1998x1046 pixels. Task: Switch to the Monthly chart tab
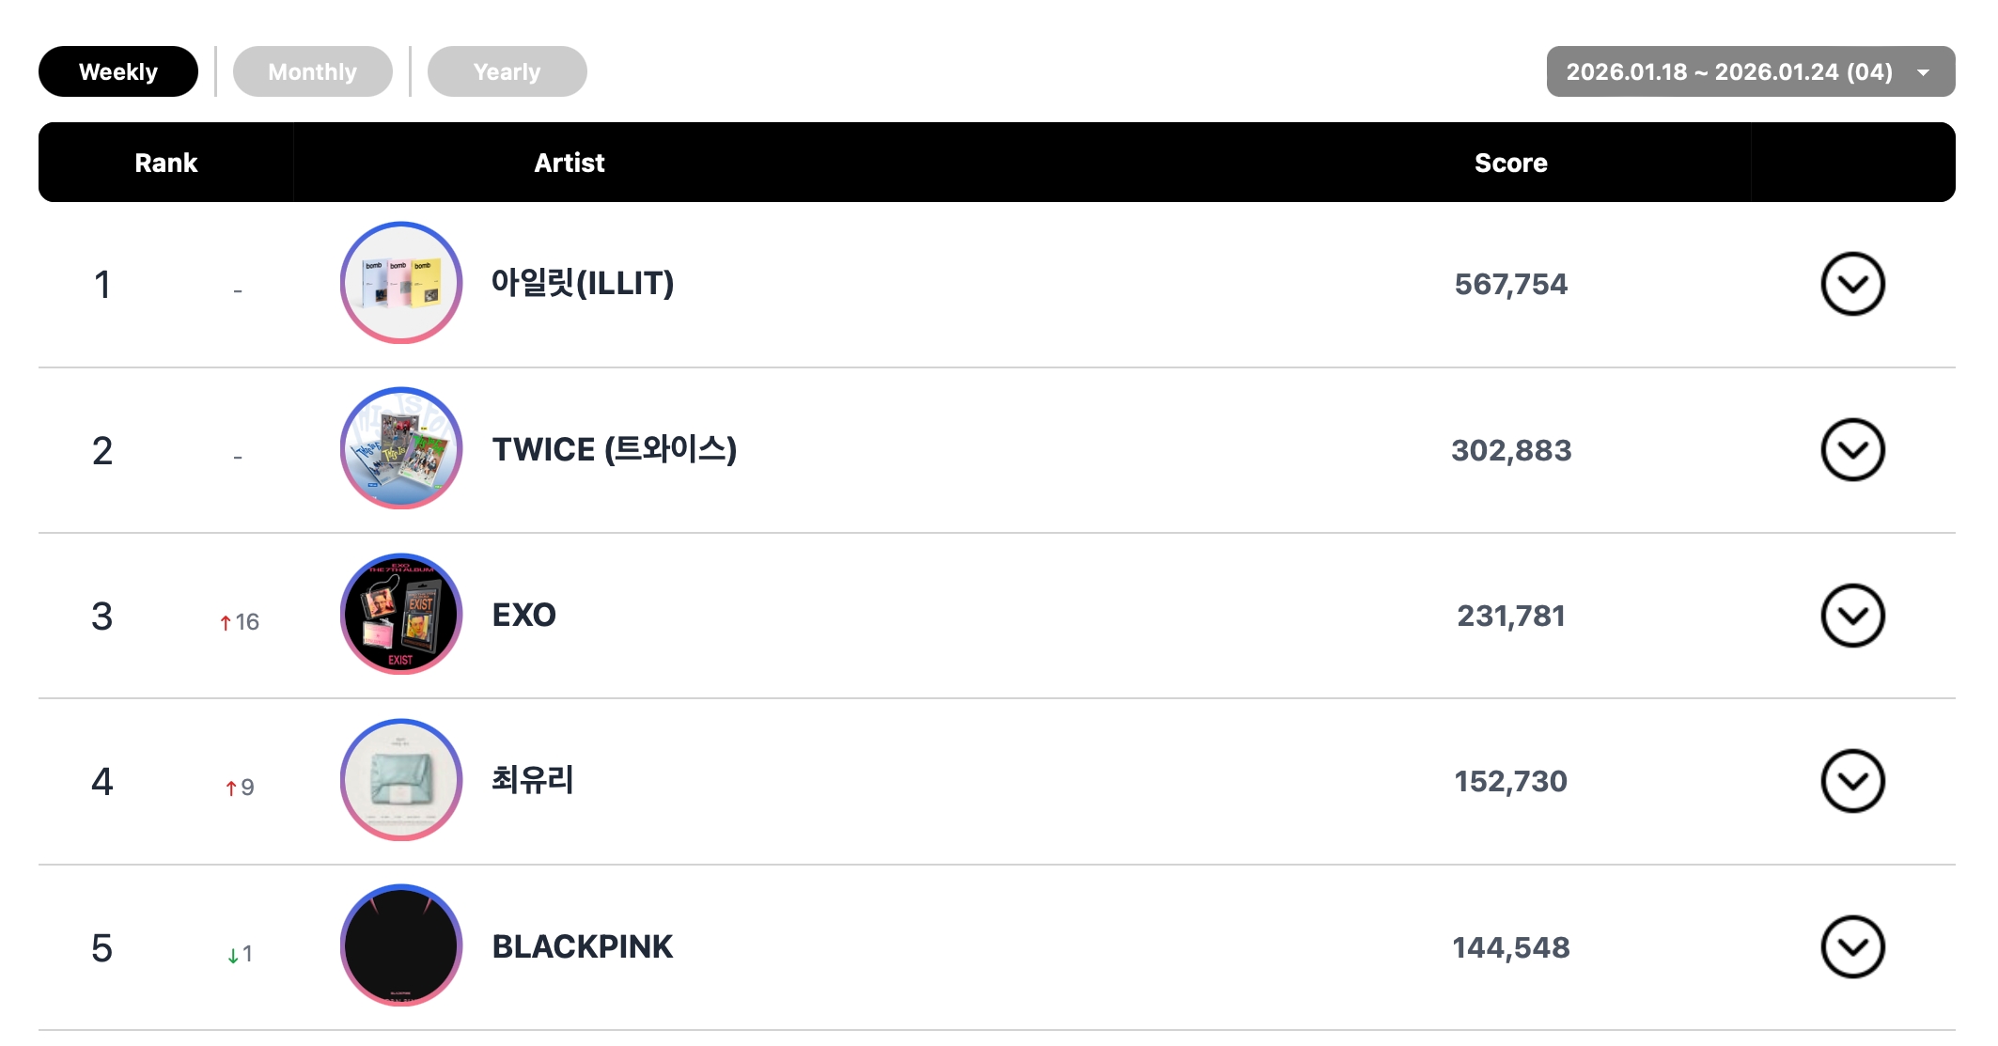click(x=312, y=71)
